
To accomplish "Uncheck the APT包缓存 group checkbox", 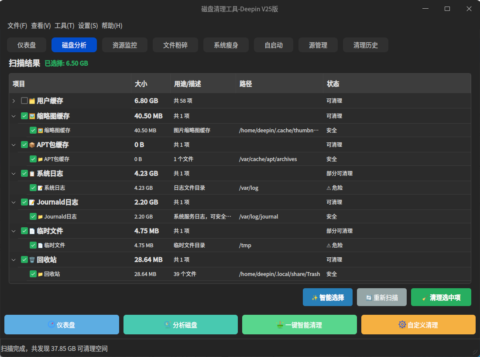I will click(x=24, y=145).
